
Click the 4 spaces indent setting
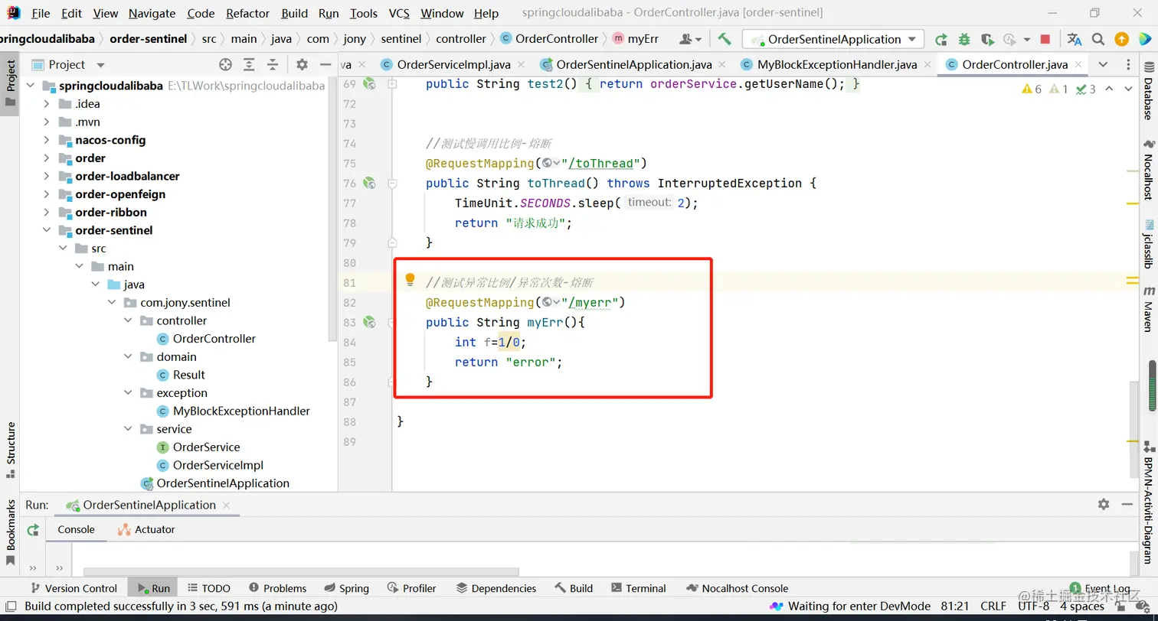point(1082,606)
